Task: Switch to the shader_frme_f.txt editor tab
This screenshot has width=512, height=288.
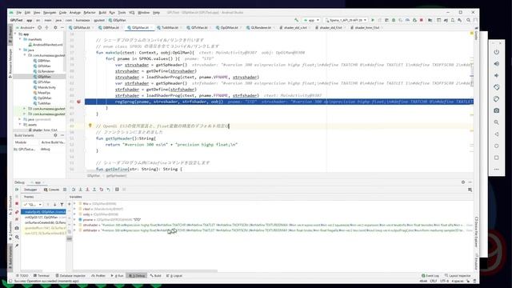Action: tap(366, 28)
